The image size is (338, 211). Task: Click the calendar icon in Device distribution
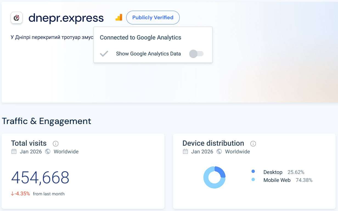(x=185, y=151)
